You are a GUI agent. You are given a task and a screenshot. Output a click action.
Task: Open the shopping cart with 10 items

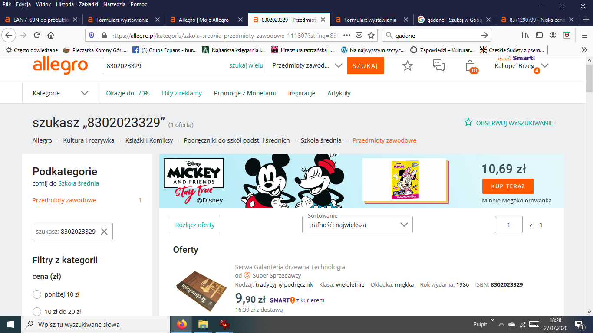[470, 66]
